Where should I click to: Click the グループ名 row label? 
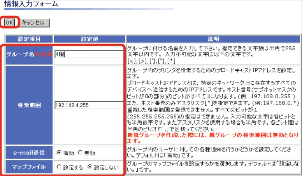[x=29, y=54]
